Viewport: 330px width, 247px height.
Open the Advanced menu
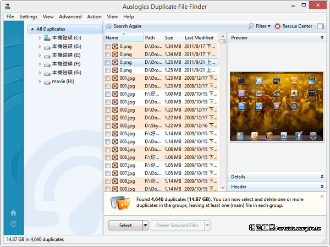point(70,17)
